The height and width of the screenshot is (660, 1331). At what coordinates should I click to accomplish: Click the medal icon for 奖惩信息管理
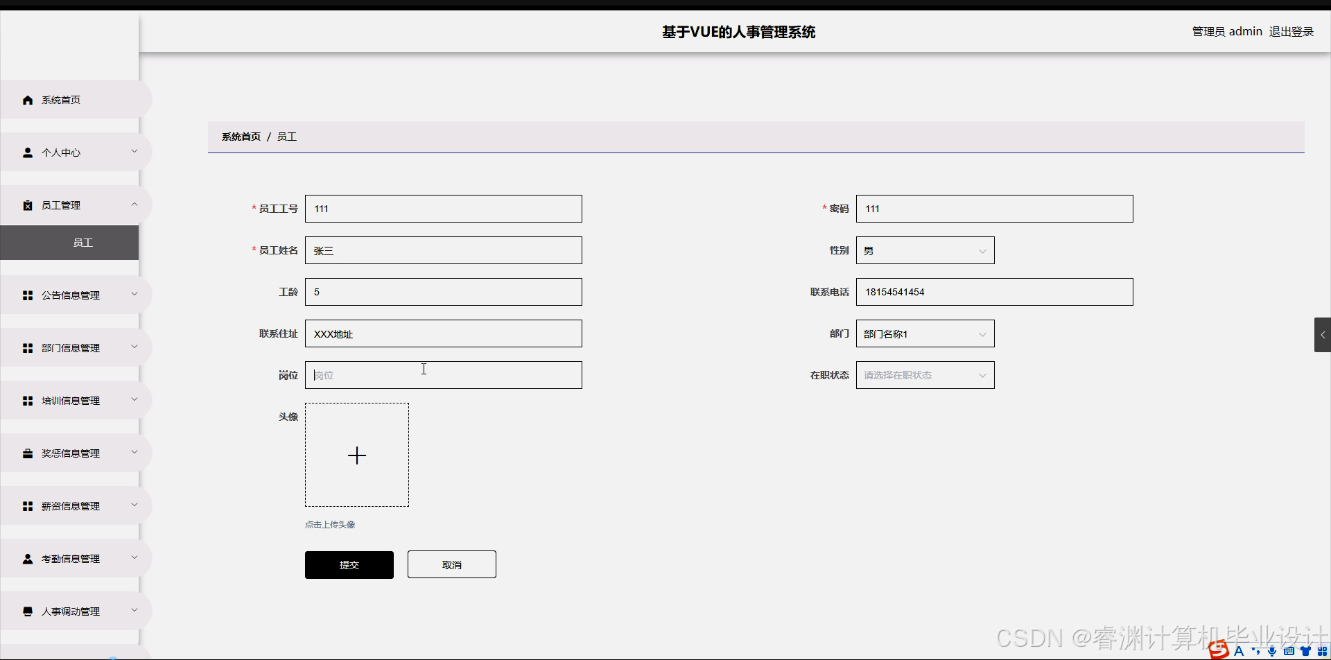[x=28, y=453]
